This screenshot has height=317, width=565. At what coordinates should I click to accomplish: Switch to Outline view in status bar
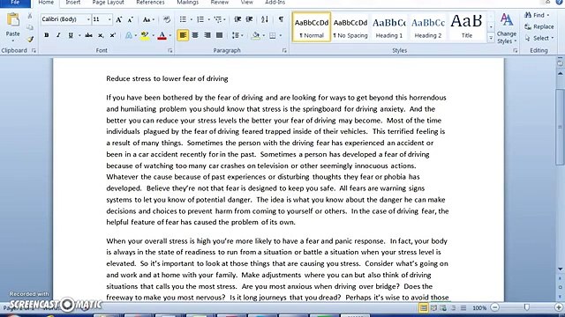[x=453, y=308]
